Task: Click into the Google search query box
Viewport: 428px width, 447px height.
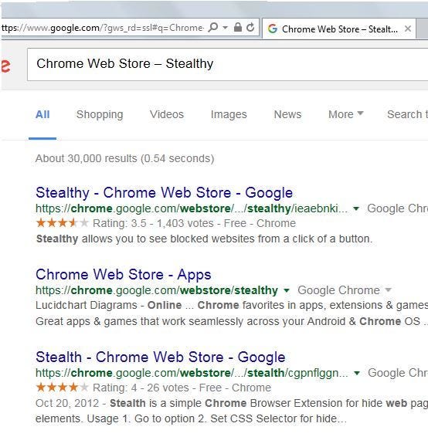Action: click(x=227, y=64)
